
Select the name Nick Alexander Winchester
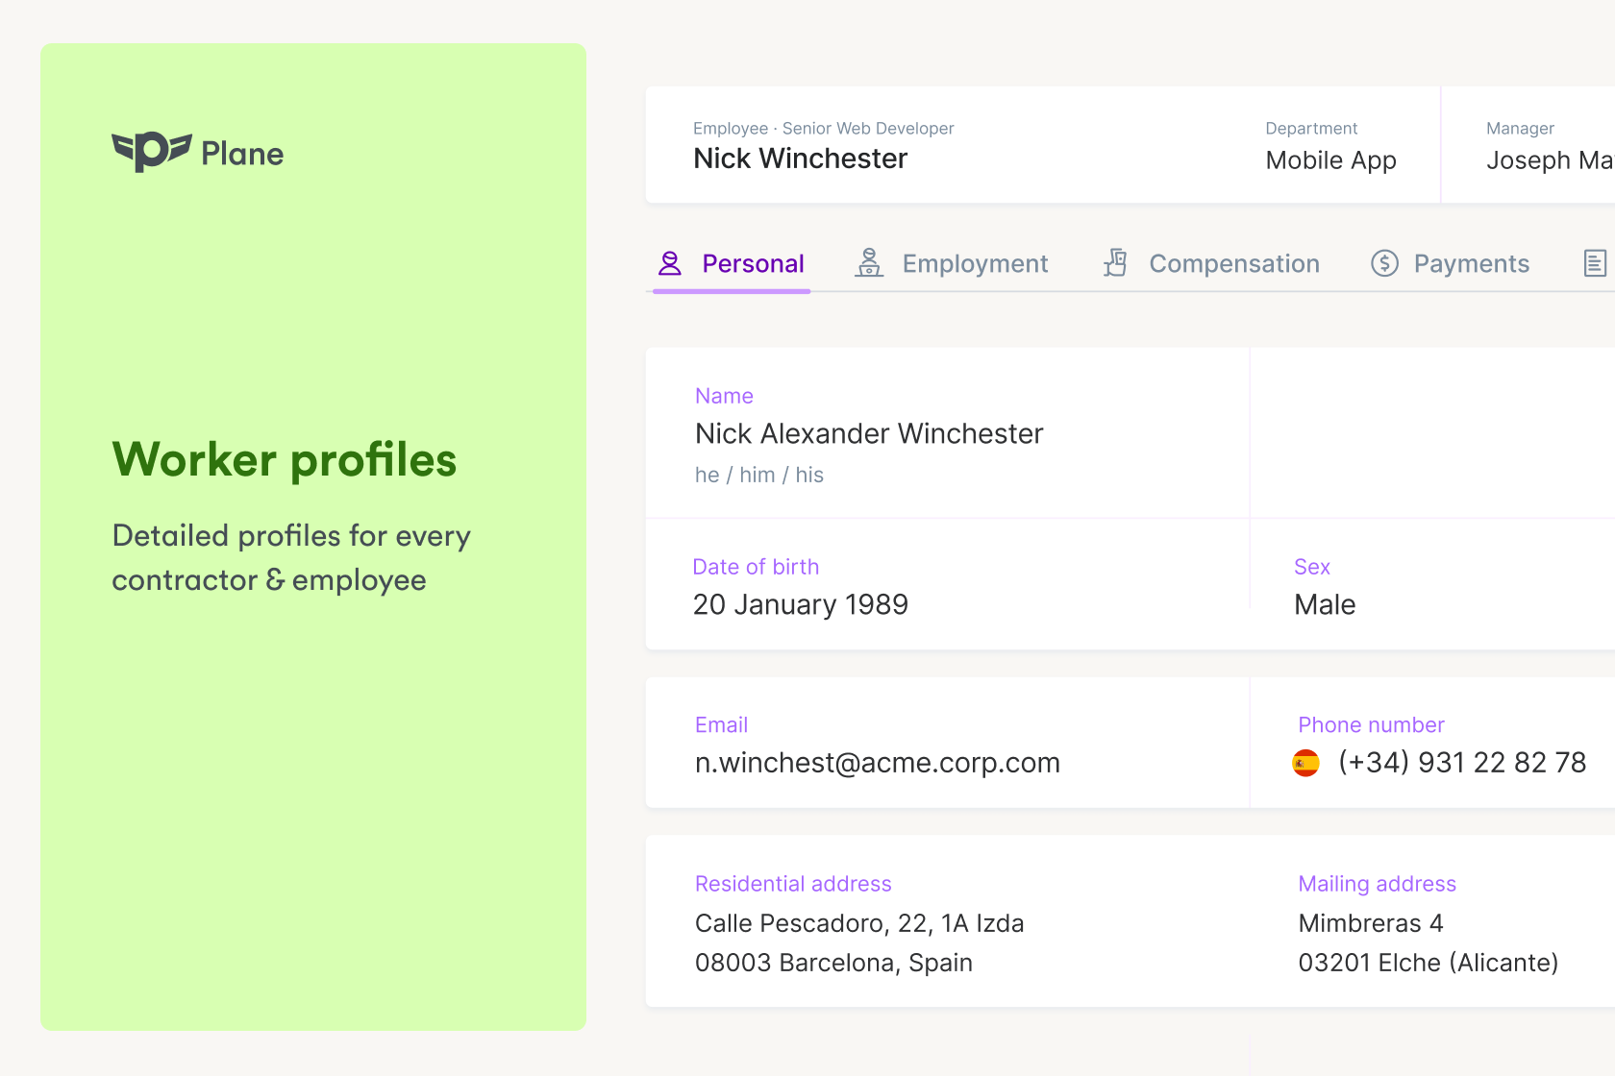869,434
